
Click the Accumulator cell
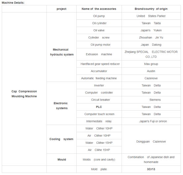tap(99, 71)
